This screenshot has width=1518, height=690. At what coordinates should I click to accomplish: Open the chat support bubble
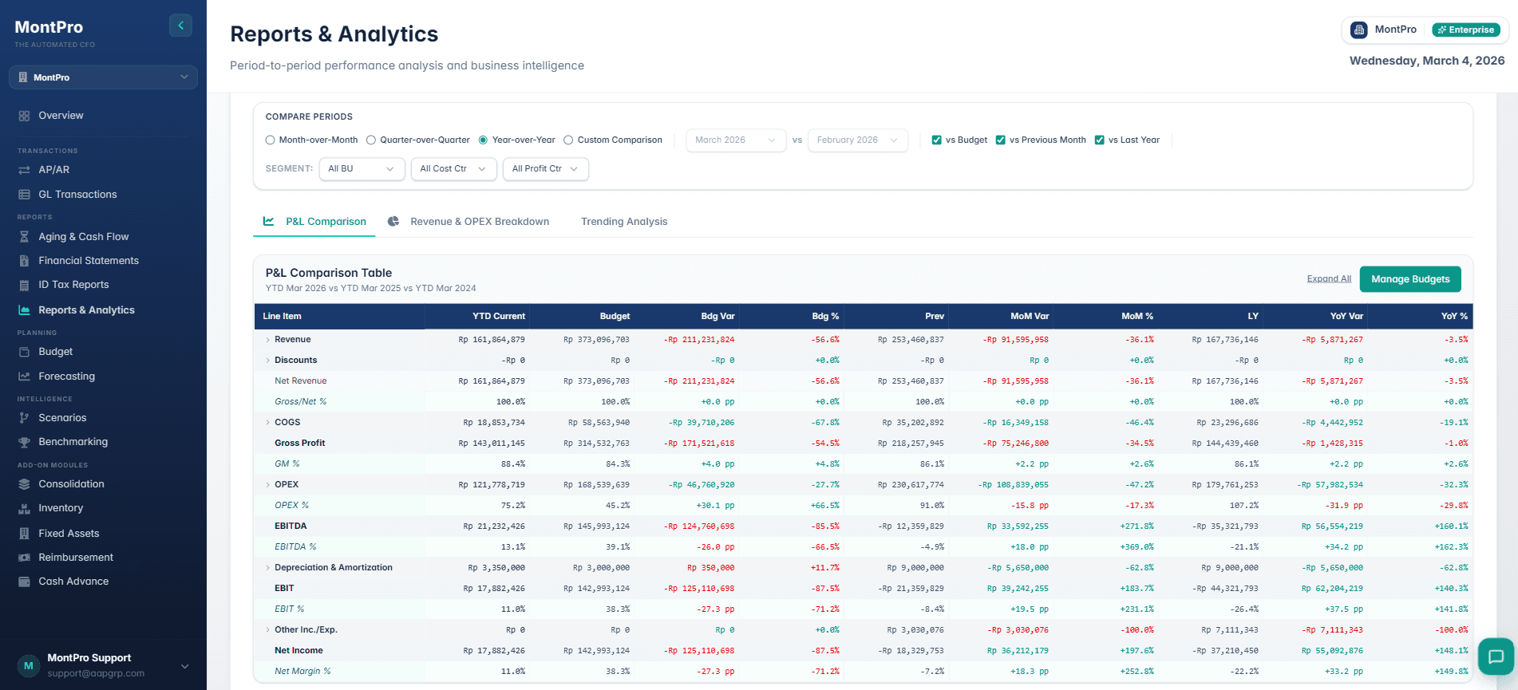pos(1496,657)
